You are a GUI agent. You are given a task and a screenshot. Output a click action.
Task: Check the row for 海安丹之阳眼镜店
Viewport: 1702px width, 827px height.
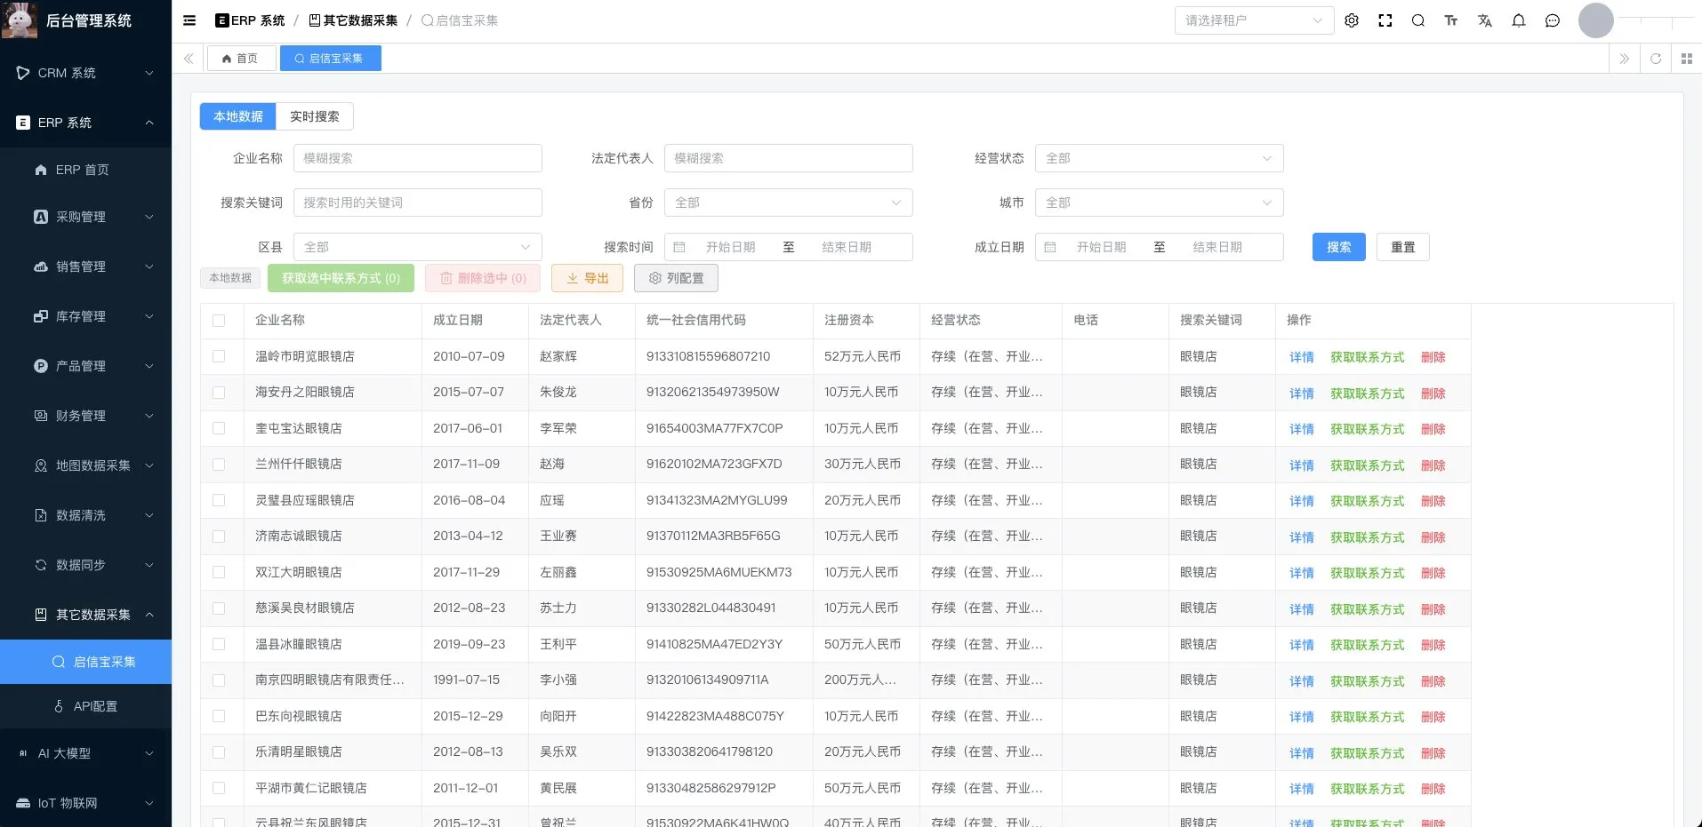pyautogui.click(x=219, y=393)
